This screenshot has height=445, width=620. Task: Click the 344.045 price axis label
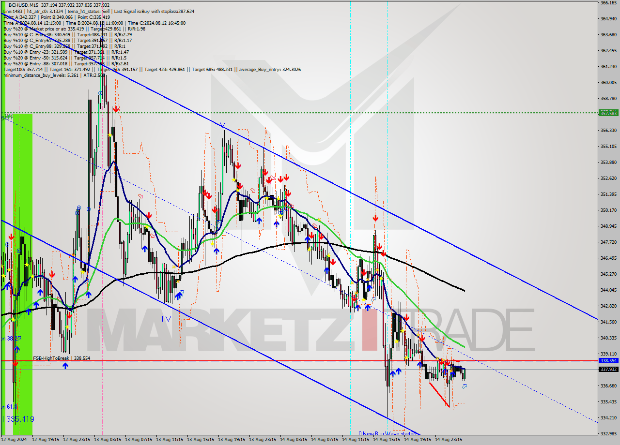click(x=608, y=290)
